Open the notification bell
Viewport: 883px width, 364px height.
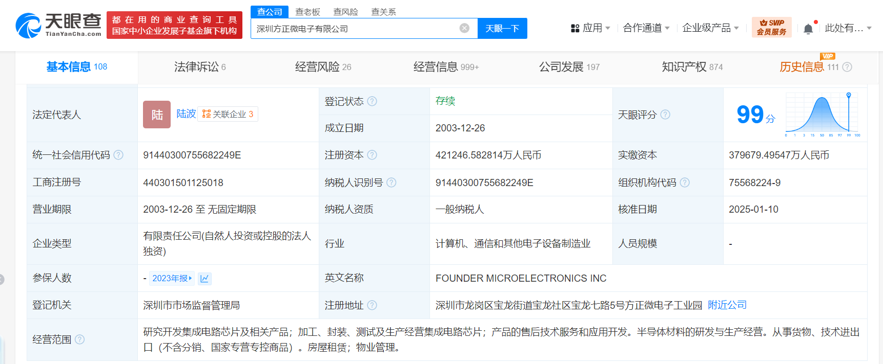pos(808,29)
